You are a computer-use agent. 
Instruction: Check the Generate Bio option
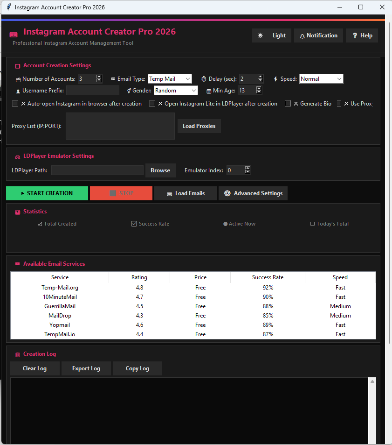point(288,104)
